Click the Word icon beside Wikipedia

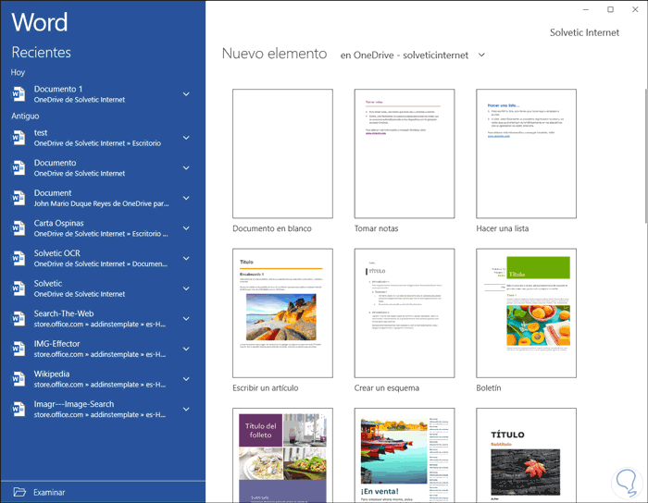pyautogui.click(x=18, y=379)
